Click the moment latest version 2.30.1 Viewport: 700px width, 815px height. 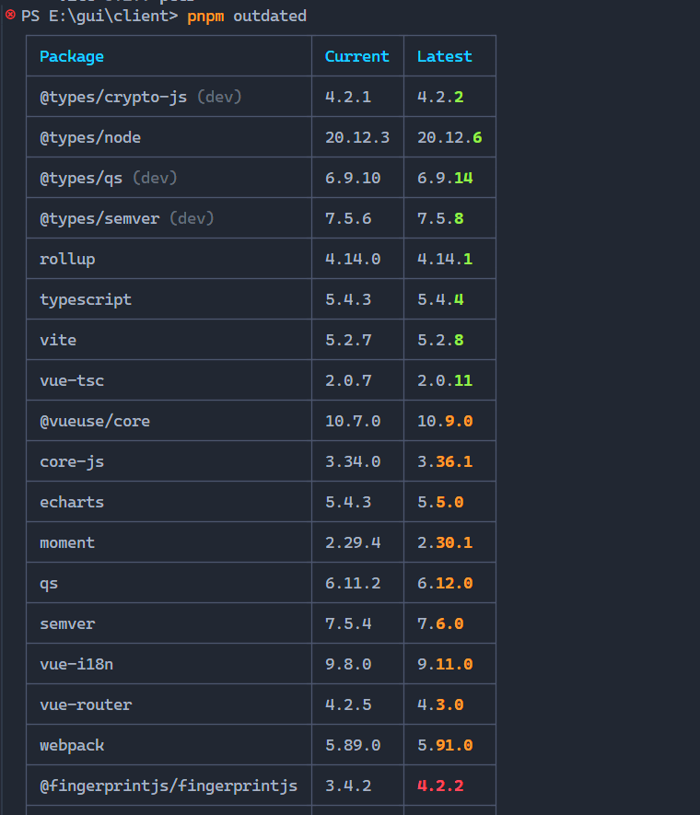point(444,542)
